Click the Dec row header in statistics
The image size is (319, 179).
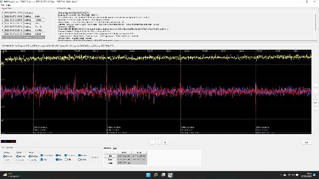110,160
